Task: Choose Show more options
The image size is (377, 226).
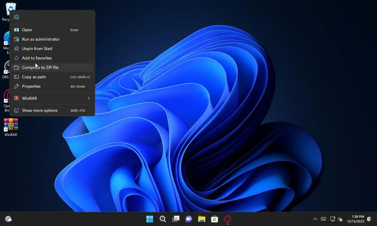Action: pos(52,110)
